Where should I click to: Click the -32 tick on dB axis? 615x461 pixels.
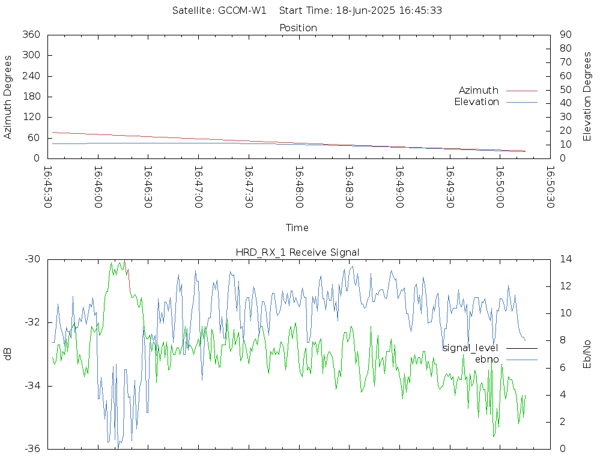(32, 322)
